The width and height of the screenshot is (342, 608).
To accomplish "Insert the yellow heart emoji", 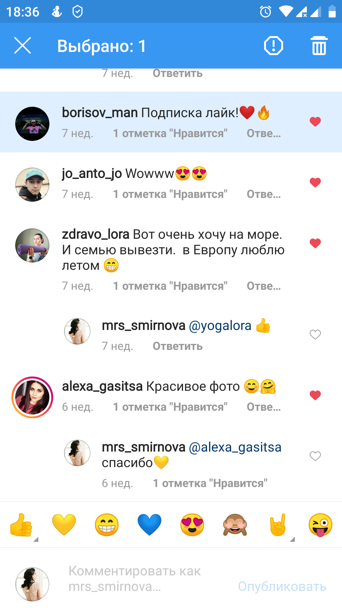I will pyautogui.click(x=64, y=525).
